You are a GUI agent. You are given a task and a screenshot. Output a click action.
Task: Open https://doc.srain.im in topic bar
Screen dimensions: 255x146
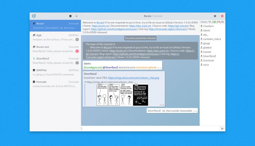point(140,26)
